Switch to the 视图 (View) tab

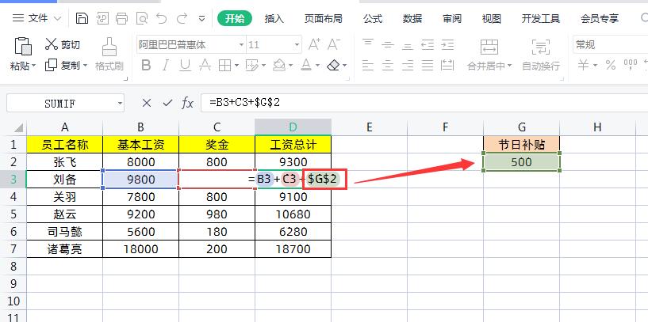point(492,18)
